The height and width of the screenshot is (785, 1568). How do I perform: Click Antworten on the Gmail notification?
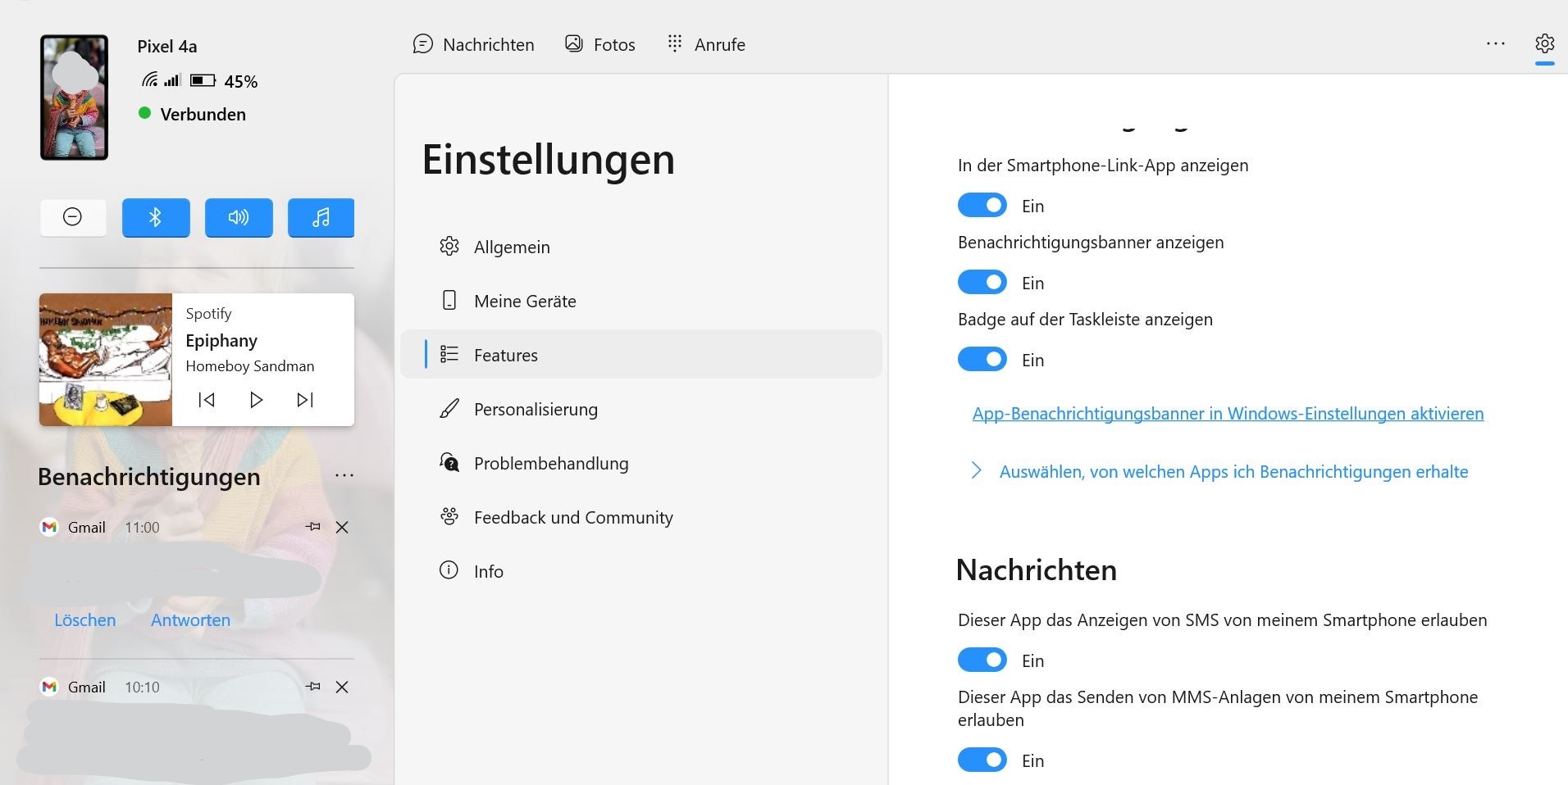click(x=190, y=619)
